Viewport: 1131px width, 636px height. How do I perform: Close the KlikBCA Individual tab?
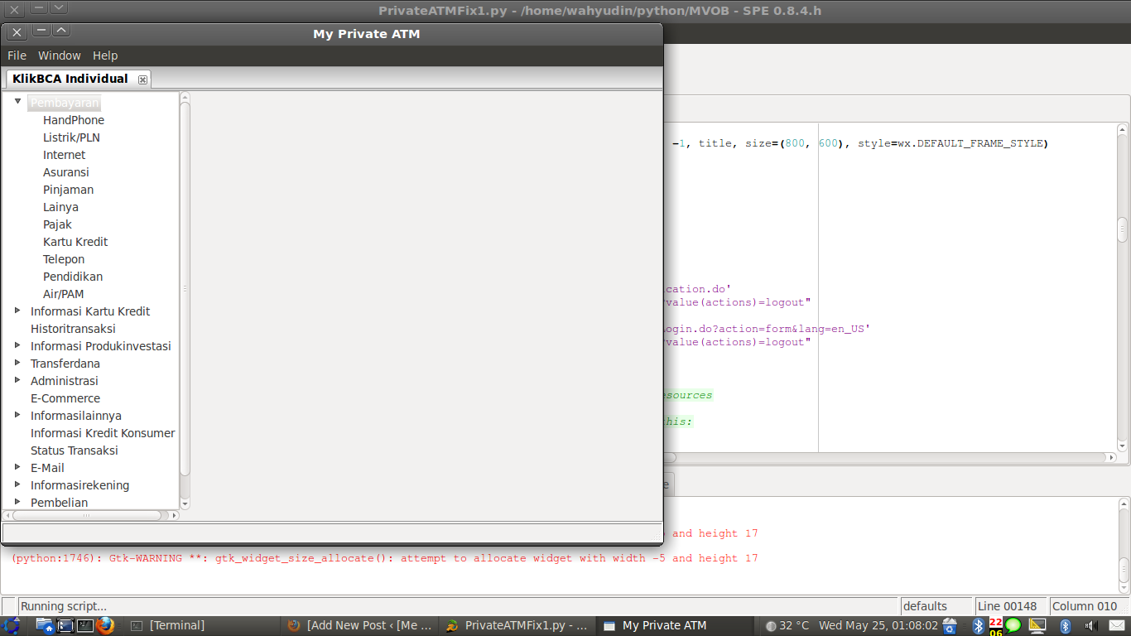click(x=142, y=79)
